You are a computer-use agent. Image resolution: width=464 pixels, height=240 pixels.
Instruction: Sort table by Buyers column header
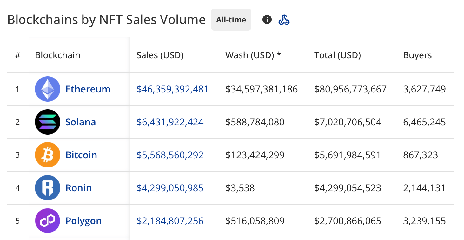417,55
